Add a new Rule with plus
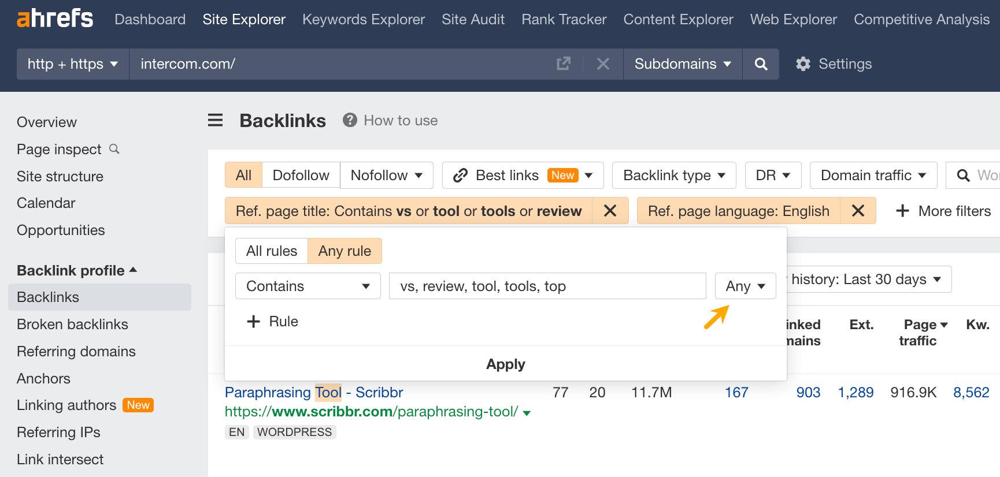The height and width of the screenshot is (477, 1000). [x=272, y=321]
